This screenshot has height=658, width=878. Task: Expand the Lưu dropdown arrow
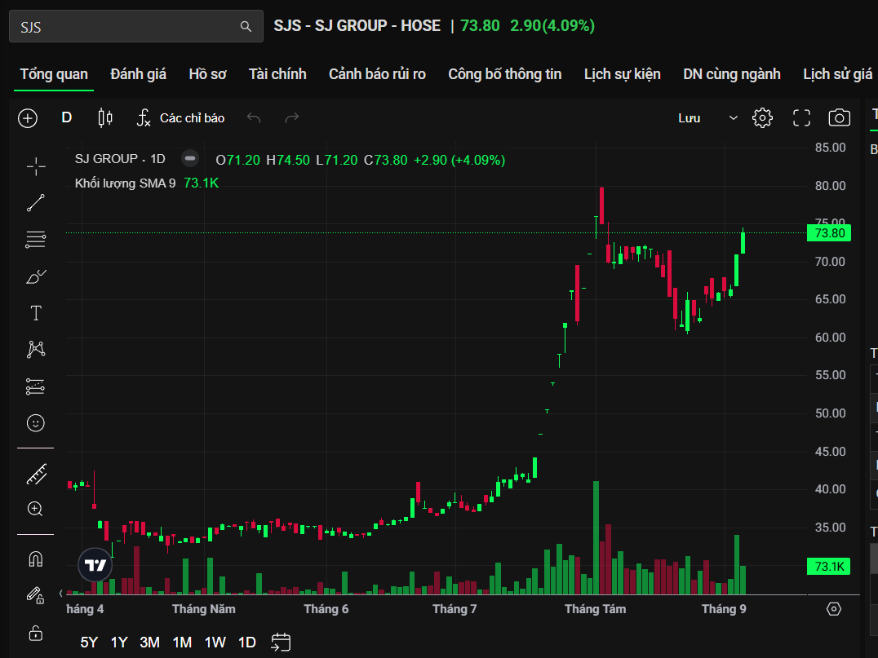[x=733, y=118]
